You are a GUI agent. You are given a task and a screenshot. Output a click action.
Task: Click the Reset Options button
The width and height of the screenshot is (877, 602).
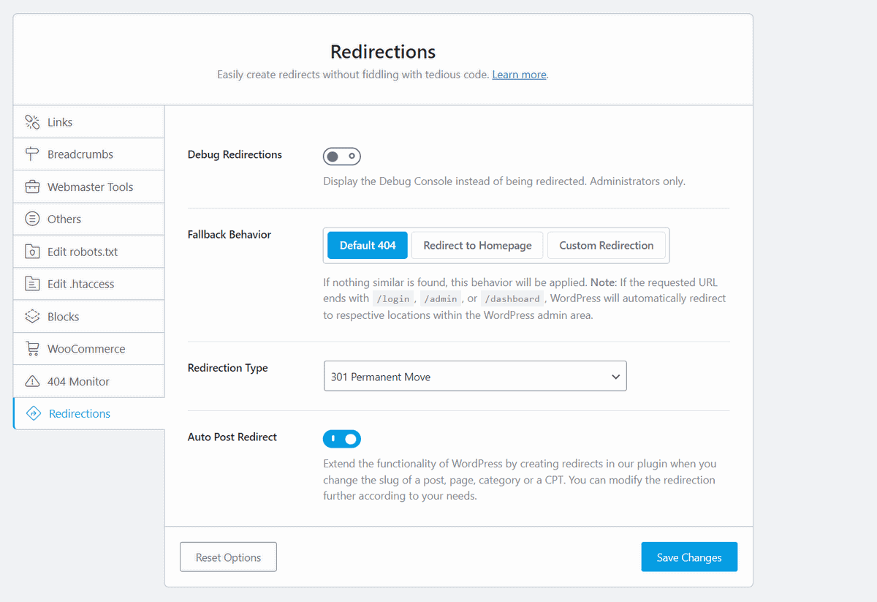point(228,557)
